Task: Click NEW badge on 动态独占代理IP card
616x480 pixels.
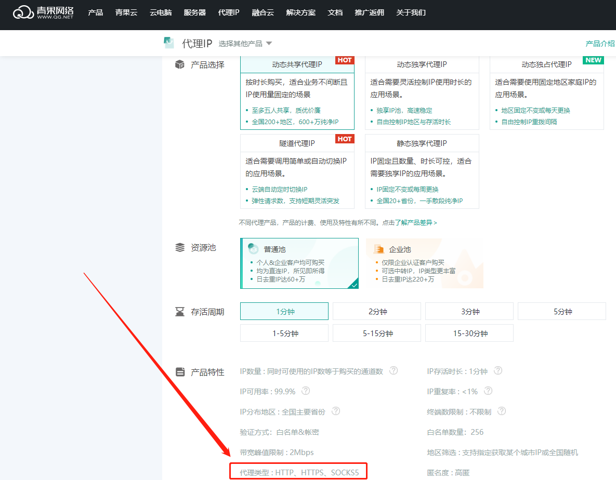Action: (x=593, y=60)
